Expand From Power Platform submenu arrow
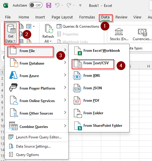The image size is (152, 161). click(65, 87)
